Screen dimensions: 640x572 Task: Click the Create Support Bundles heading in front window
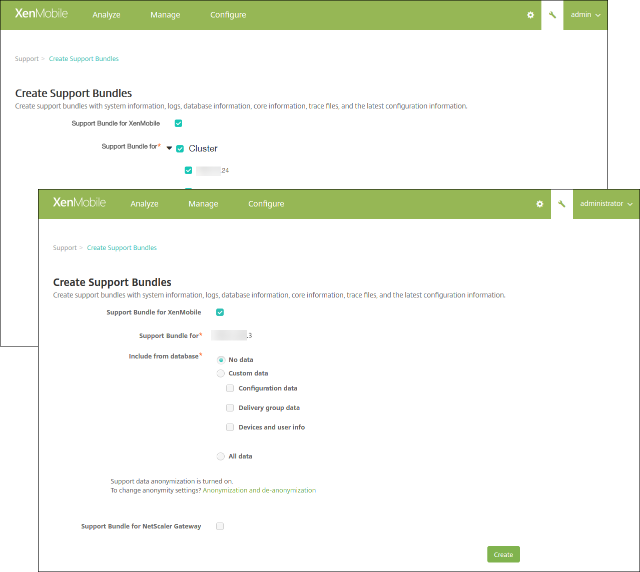(112, 282)
